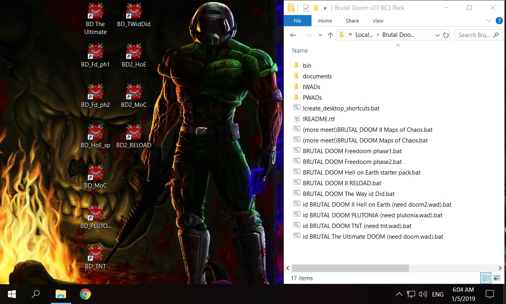This screenshot has height=304, width=506.
Task: Click the Search Bru... search box
Action: click(478, 35)
